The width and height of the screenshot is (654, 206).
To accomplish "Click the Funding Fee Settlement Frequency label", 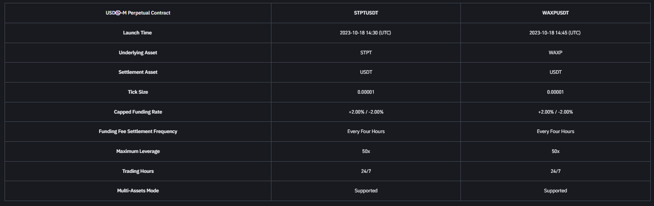I will [138, 131].
